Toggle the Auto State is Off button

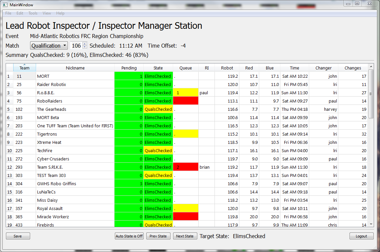coord(129,236)
